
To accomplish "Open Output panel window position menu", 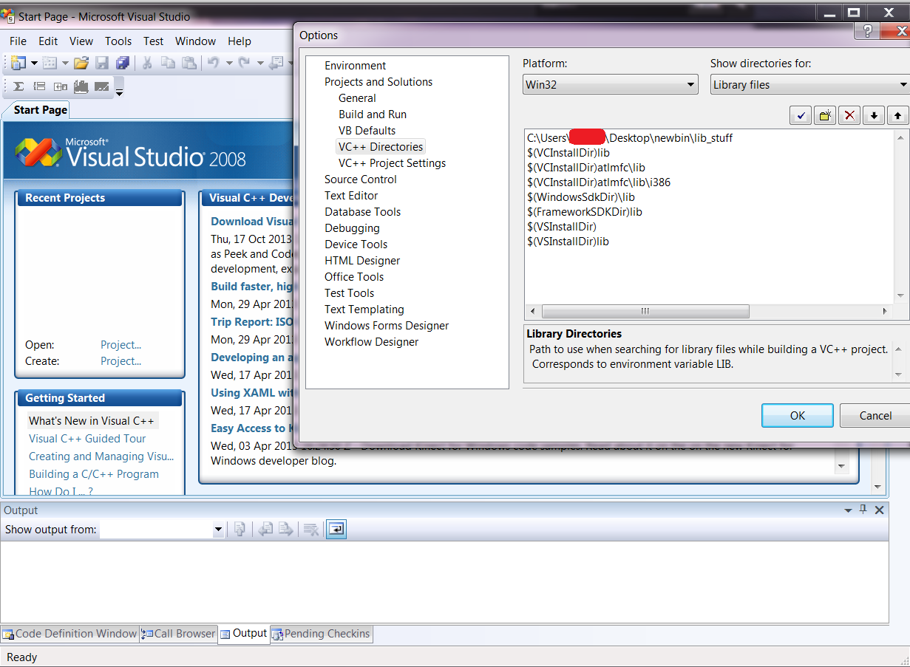I will pyautogui.click(x=848, y=510).
